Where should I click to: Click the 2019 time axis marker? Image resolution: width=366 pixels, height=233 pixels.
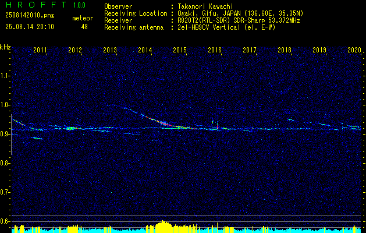pos(319,50)
